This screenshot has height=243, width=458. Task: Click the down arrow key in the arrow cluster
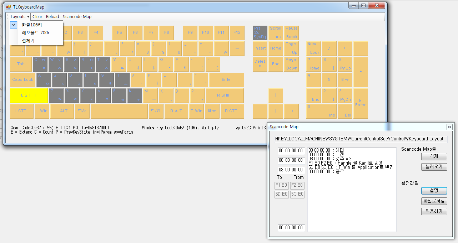pyautogui.click(x=276, y=111)
